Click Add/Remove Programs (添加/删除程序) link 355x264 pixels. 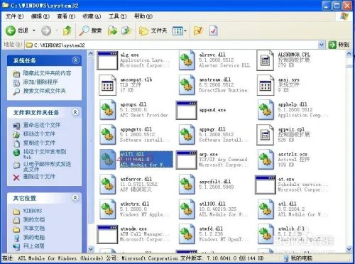40,82
